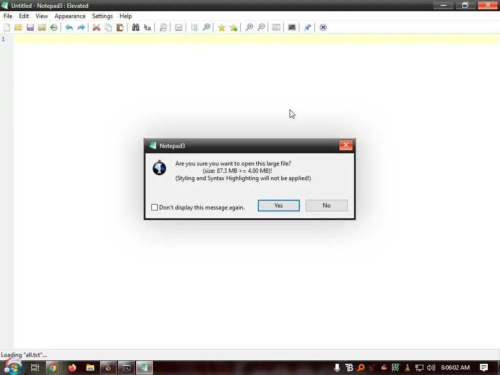Click the Find binoculars icon
The height and width of the screenshot is (375, 500).
pos(136,27)
